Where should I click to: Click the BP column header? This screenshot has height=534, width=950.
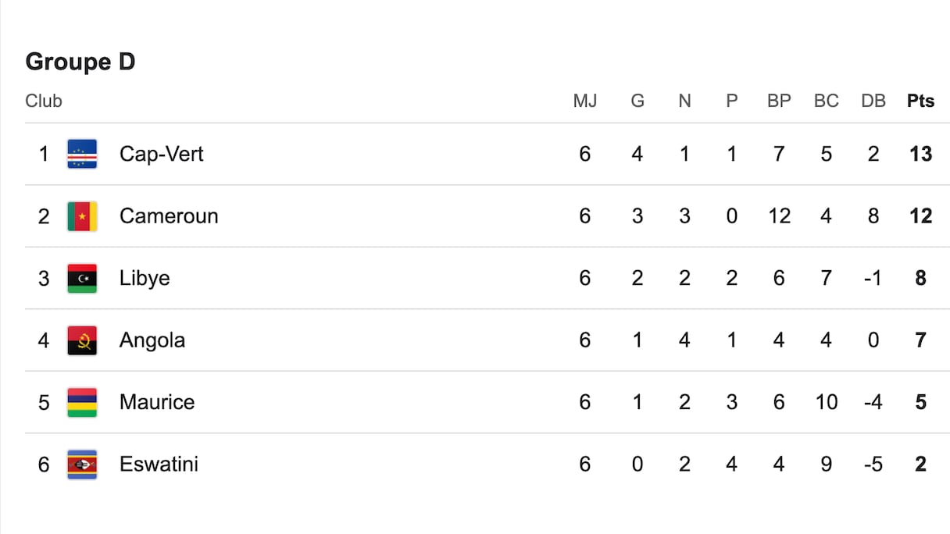coord(779,101)
